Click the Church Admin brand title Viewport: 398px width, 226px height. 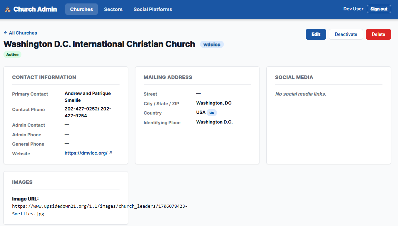(x=35, y=9)
